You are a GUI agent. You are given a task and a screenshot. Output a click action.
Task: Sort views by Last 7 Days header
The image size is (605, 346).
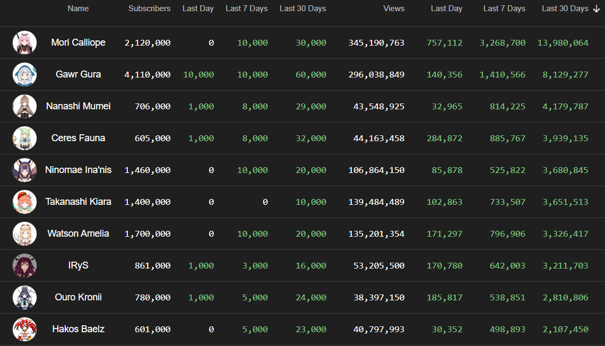click(504, 8)
